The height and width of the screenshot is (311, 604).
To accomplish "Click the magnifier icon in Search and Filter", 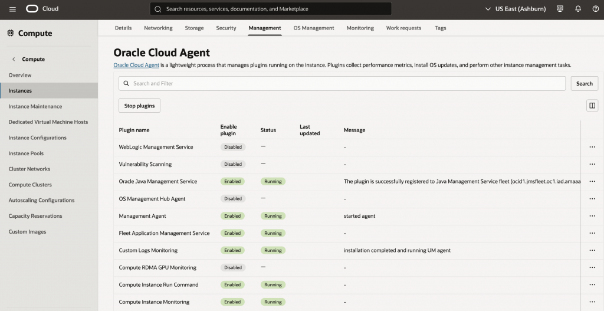I will (126, 83).
